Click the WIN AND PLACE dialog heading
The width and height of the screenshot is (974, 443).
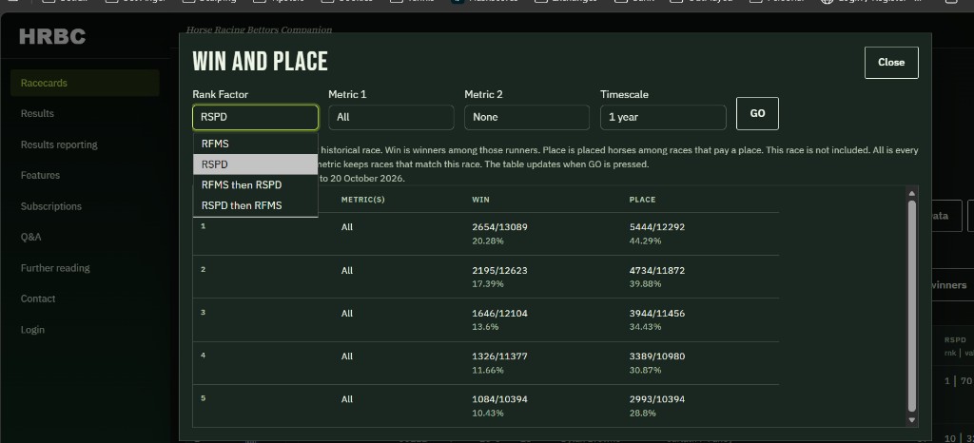(x=261, y=62)
